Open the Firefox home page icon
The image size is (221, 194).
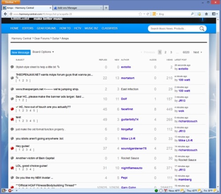[x=206, y=14]
